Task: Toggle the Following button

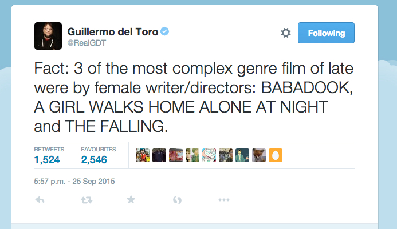Action: [326, 33]
